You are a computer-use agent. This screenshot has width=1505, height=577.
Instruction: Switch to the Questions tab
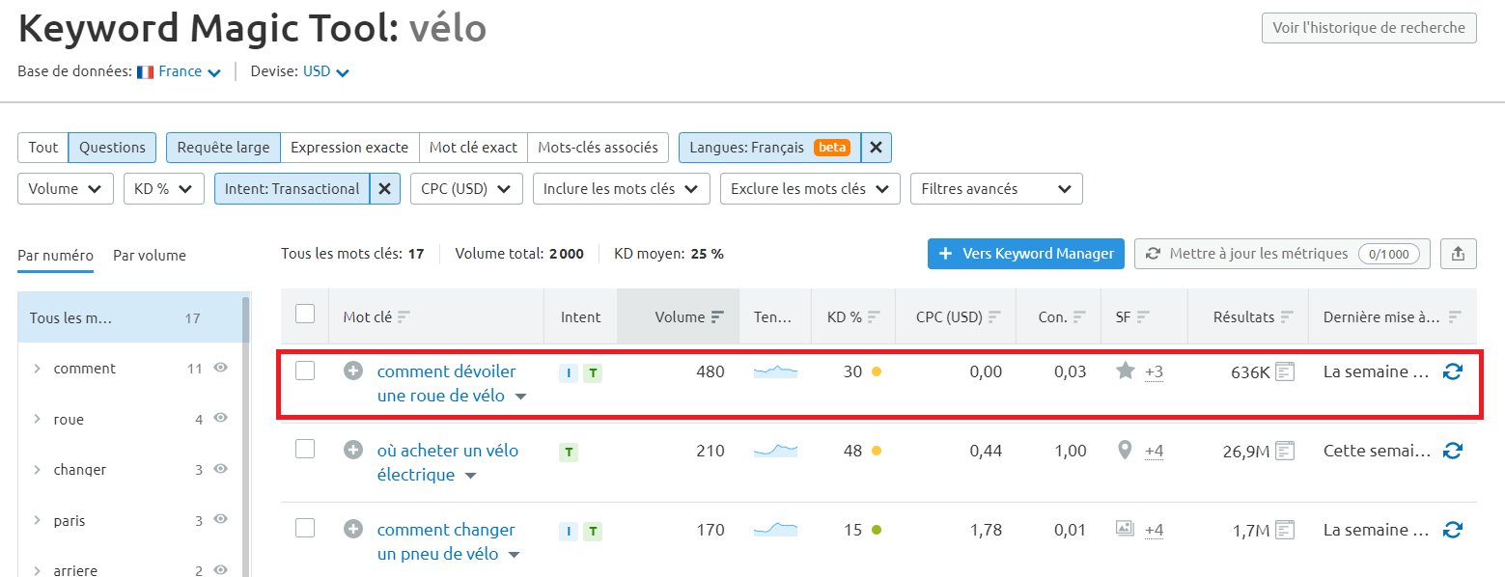point(112,147)
